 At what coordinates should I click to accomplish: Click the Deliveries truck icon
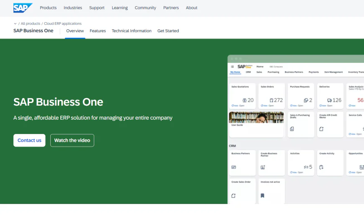coord(329,101)
